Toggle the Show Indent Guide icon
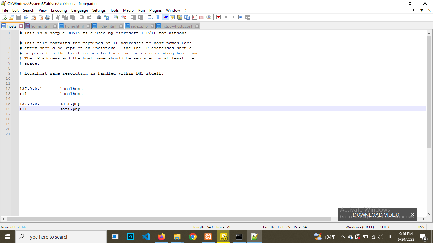The width and height of the screenshot is (433, 243). click(165, 17)
